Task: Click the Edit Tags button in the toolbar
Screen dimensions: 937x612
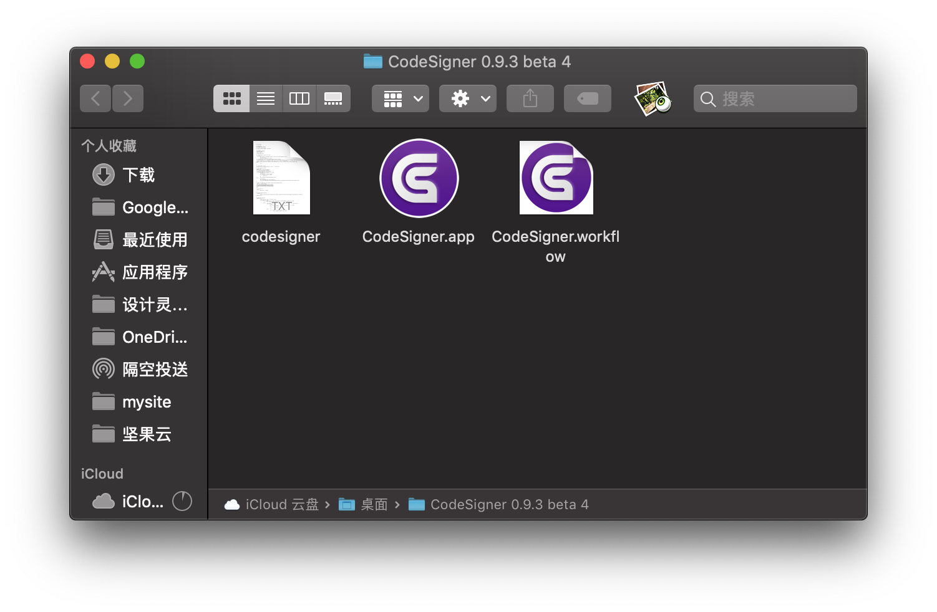Action: (x=587, y=98)
